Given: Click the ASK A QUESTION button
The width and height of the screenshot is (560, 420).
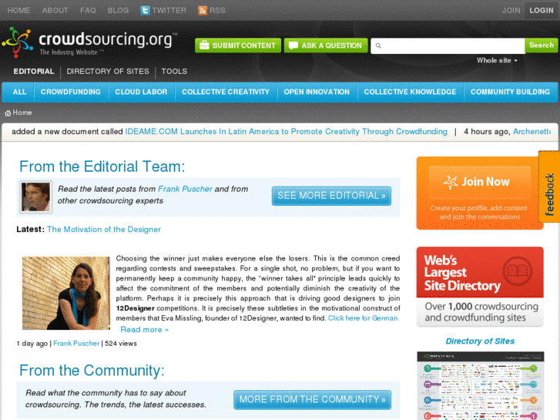Looking at the screenshot, I should [x=326, y=45].
